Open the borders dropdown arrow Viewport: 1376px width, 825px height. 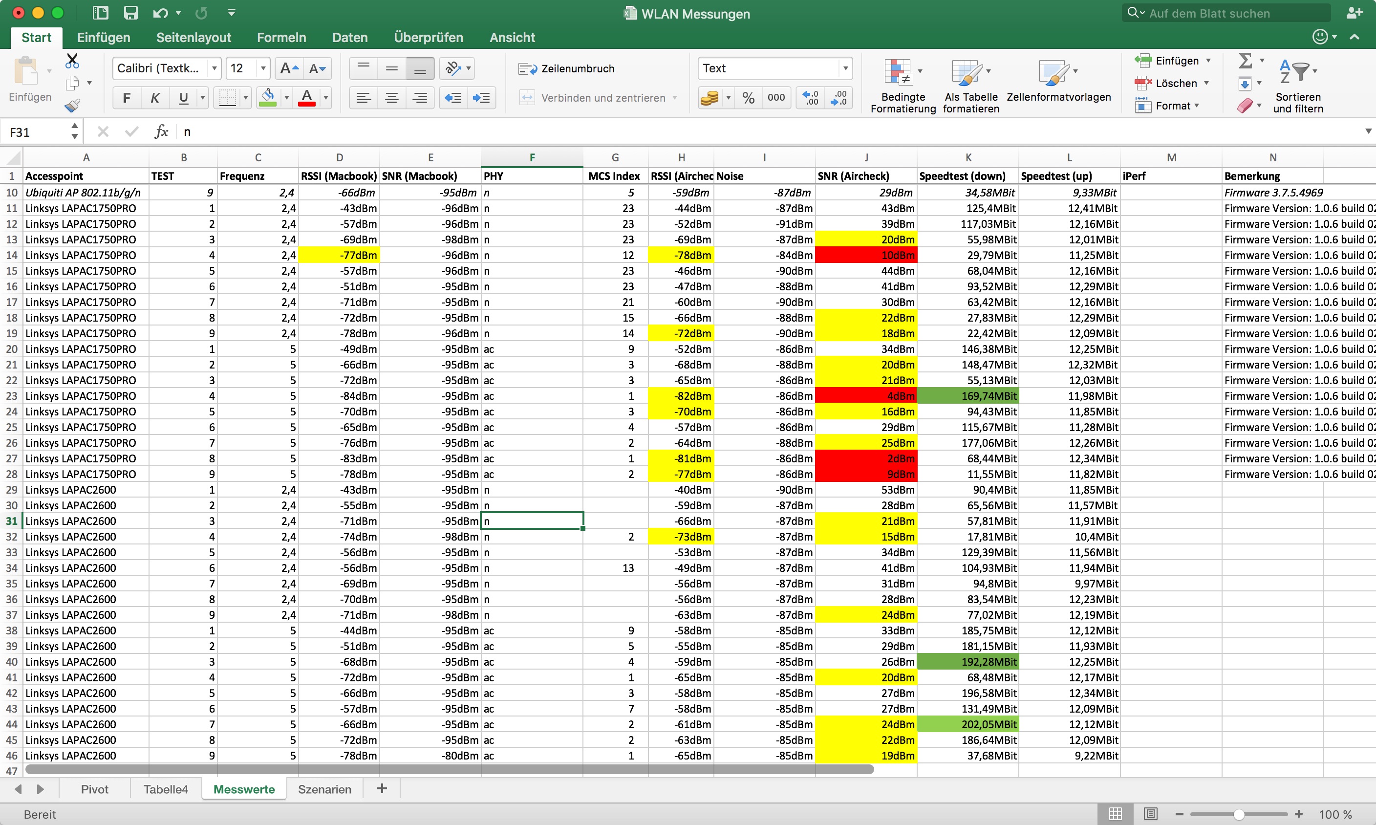245,98
